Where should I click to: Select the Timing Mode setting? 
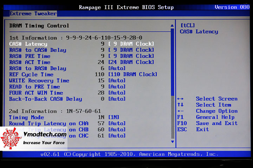point(26,117)
